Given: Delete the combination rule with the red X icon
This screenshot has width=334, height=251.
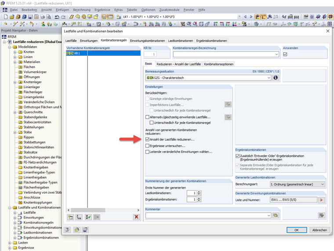Looking at the screenshot, I should tap(136, 217).
